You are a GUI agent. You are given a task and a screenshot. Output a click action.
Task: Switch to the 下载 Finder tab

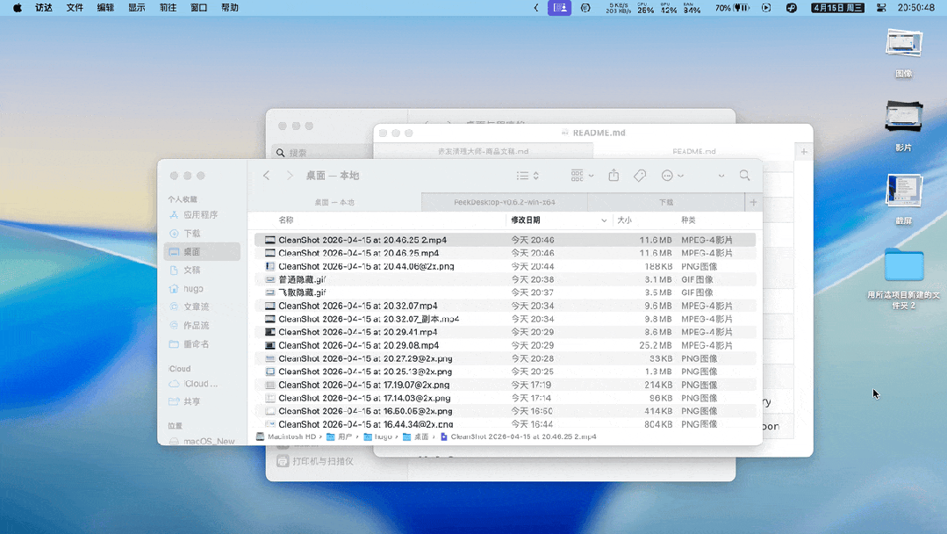[x=666, y=202]
